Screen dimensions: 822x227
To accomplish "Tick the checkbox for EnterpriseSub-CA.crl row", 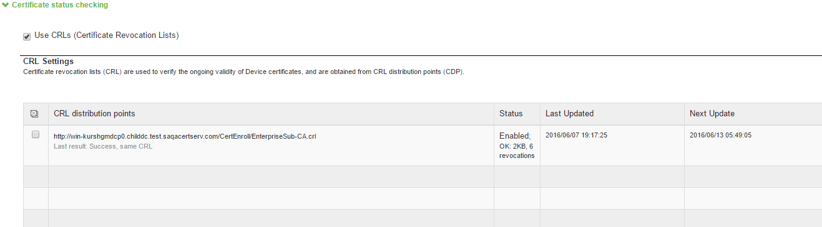I will [36, 134].
